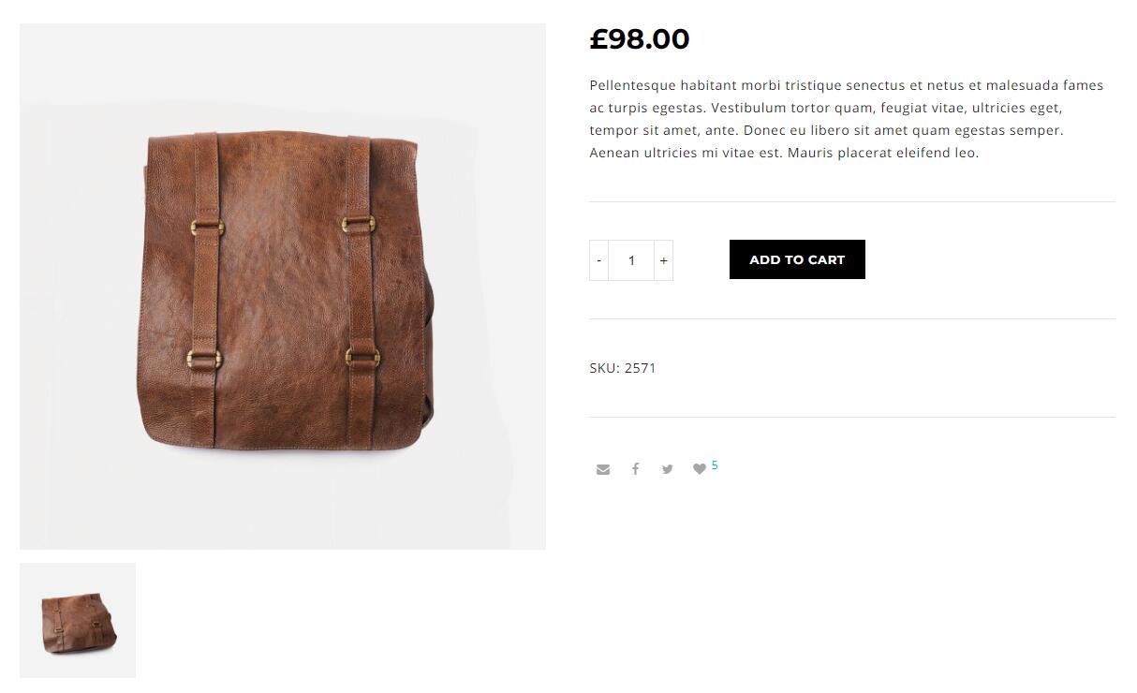Open the large leather bag product image

(283, 287)
